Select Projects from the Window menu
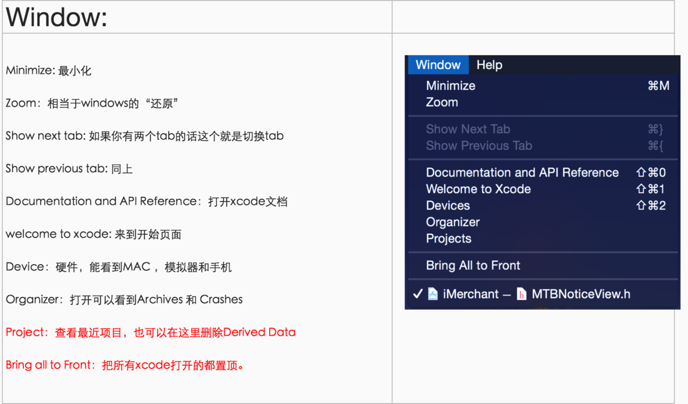 tap(543, 239)
